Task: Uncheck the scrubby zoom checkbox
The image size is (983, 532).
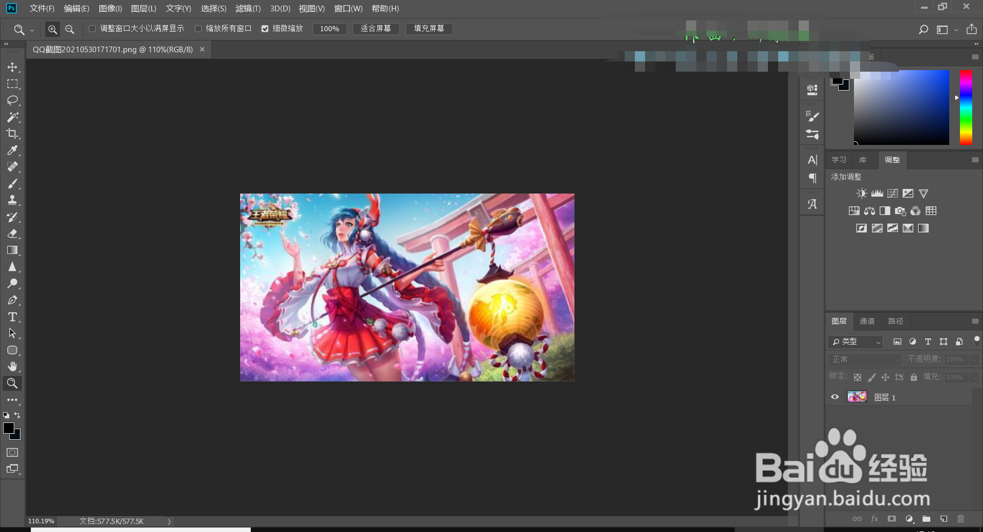Action: (265, 29)
